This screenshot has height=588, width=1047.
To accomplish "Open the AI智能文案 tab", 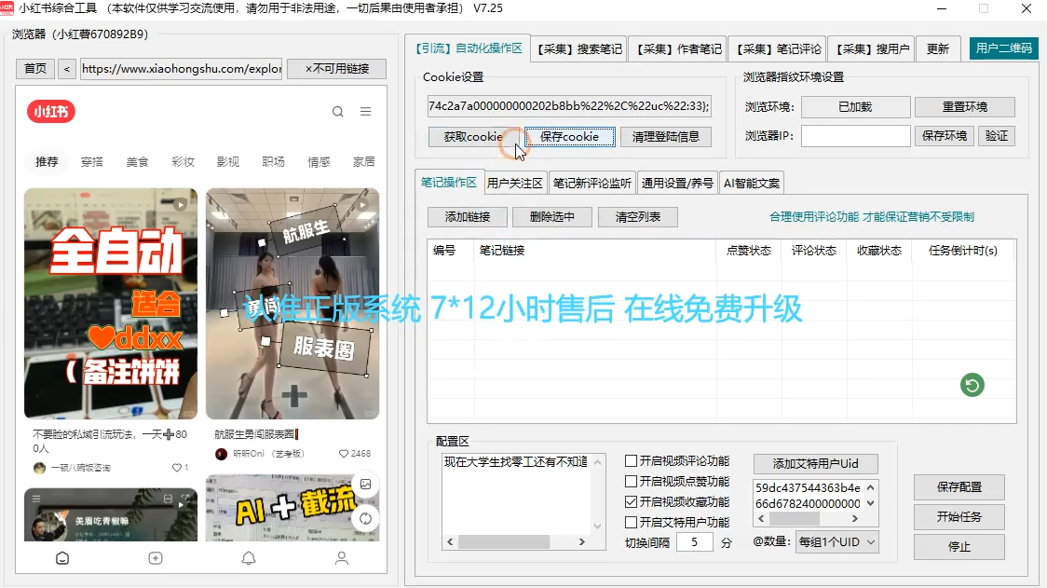I will point(751,183).
